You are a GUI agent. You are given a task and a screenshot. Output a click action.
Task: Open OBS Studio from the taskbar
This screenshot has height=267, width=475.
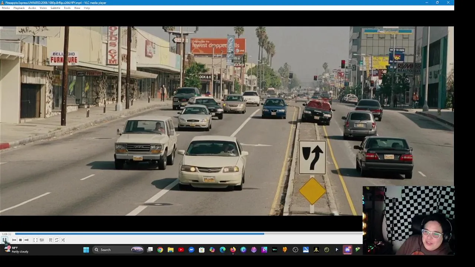pyautogui.click(x=295, y=250)
